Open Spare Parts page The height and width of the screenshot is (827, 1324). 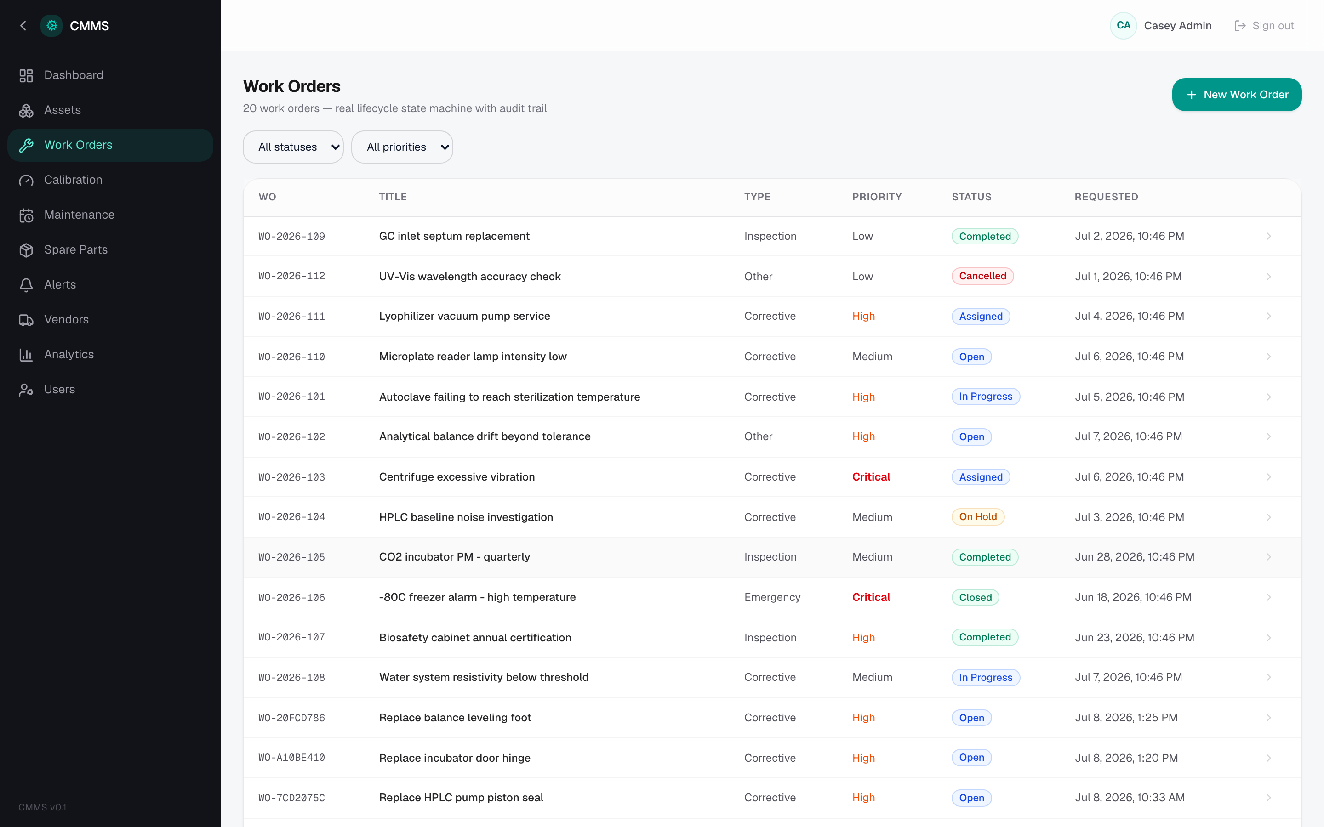tap(110, 250)
